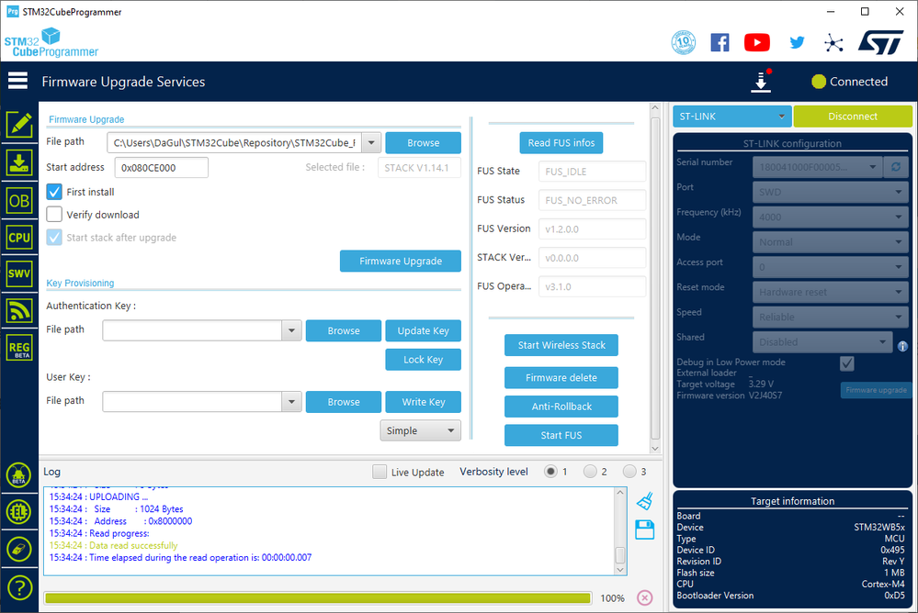This screenshot has width=918, height=613.
Task: Open the SWV serial wire viewer
Action: pos(19,273)
